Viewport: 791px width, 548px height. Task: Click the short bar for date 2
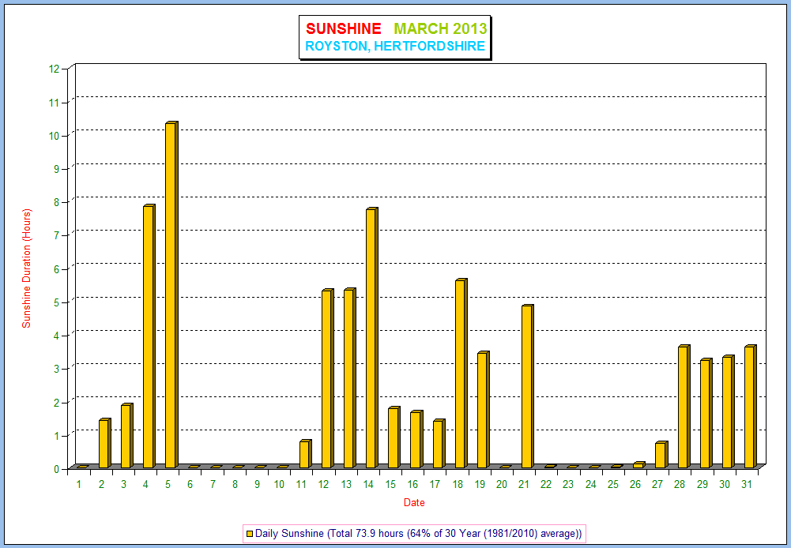point(104,444)
